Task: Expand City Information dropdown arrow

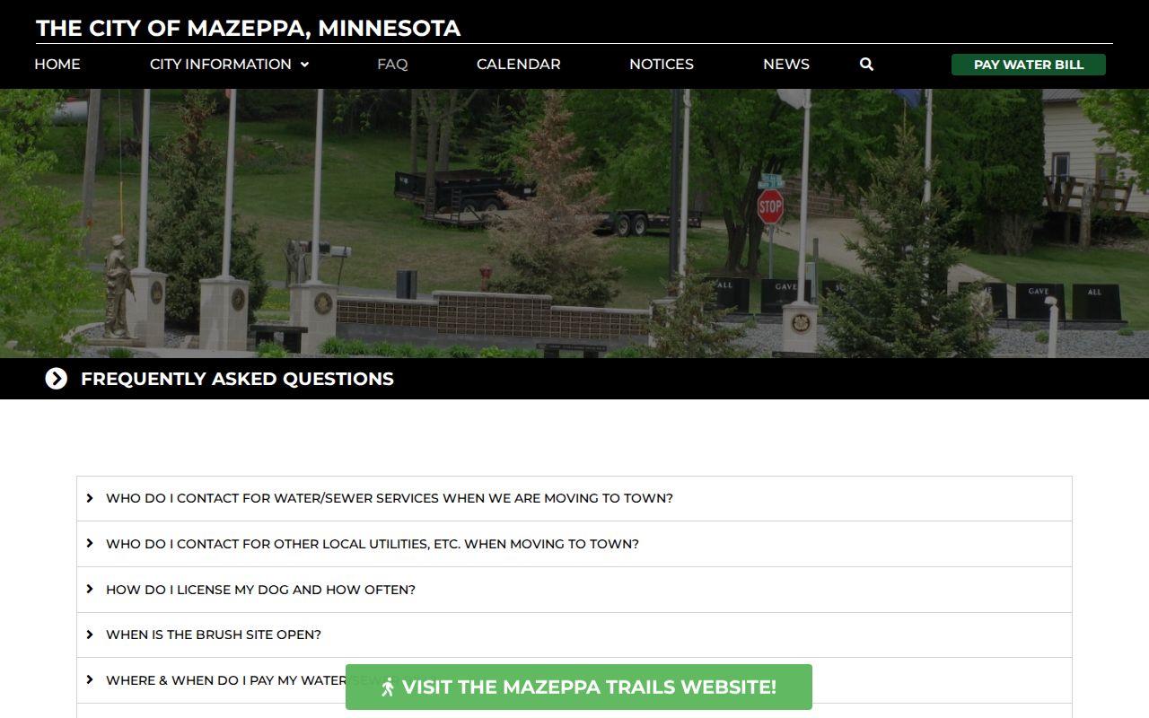Action: pyautogui.click(x=304, y=65)
